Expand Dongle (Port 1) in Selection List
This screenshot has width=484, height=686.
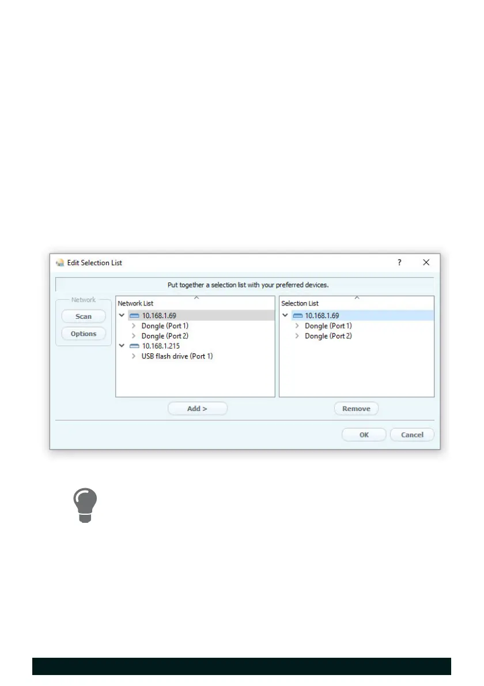(x=297, y=326)
